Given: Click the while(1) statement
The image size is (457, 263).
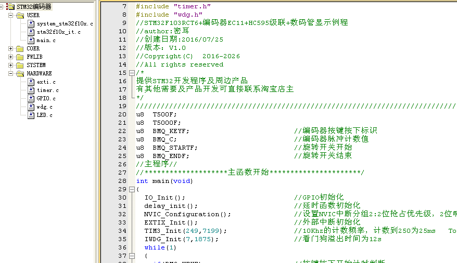Looking at the screenshot, I should click(161, 247).
